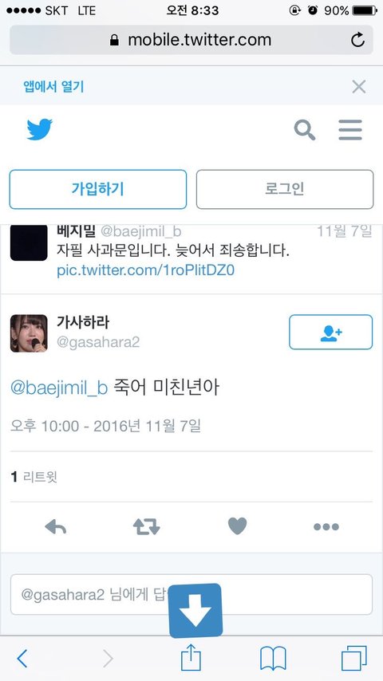Open the pic.twitter.com/1roPlitDZ0 link
Image resolution: width=383 pixels, height=681 pixels.
point(146,270)
